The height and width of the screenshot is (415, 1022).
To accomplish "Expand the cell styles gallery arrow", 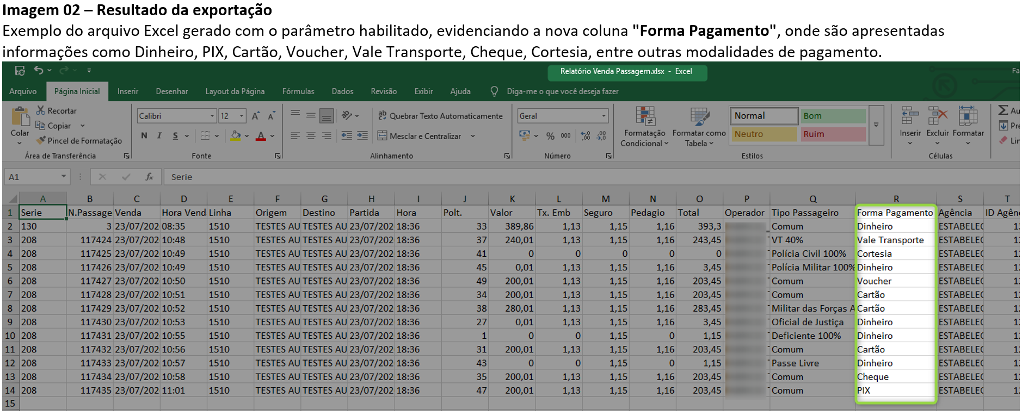I will point(876,126).
